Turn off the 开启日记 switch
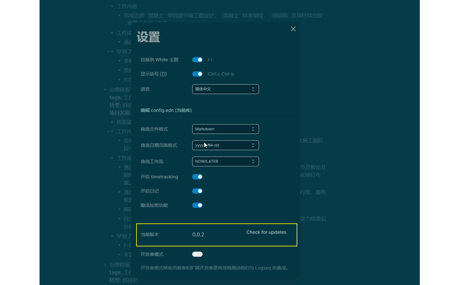The image size is (459, 285). click(197, 191)
